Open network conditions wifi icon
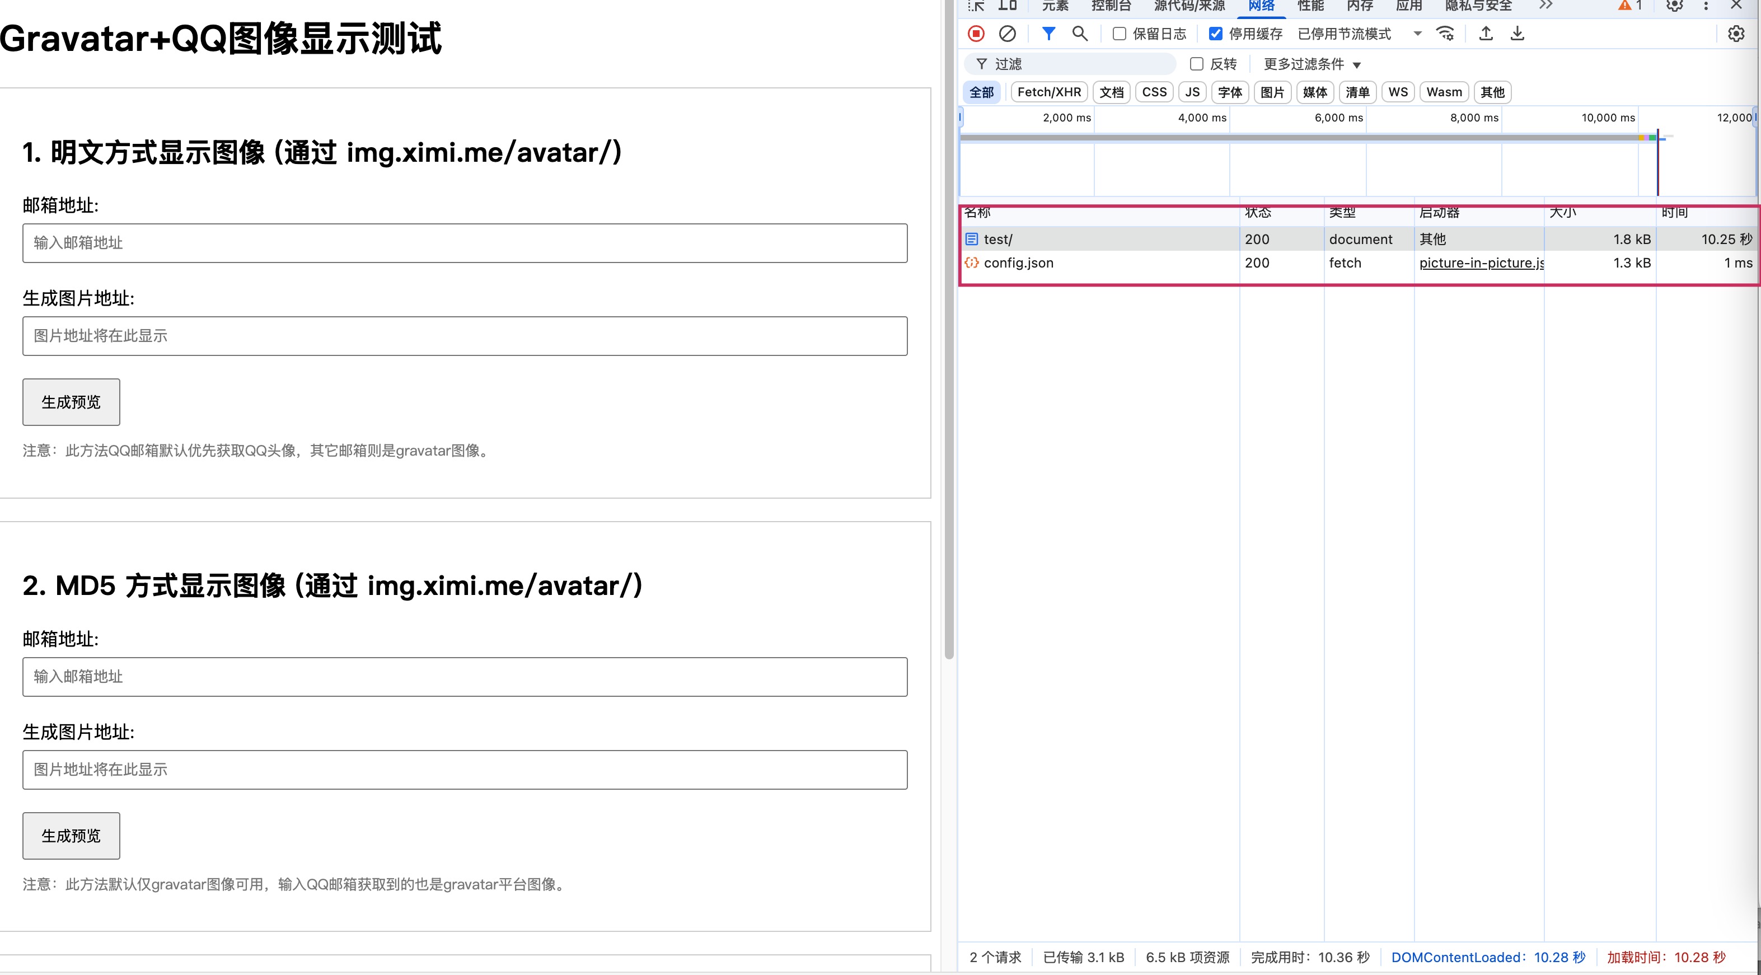 [1445, 34]
